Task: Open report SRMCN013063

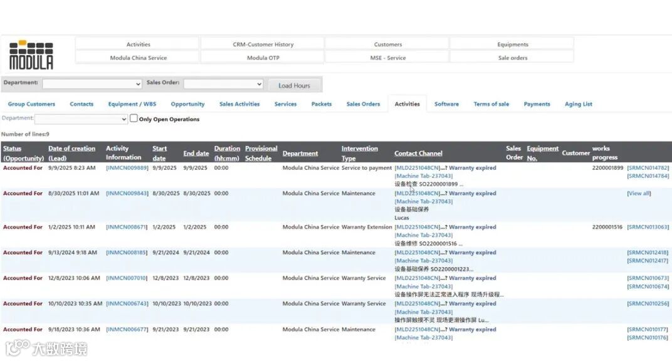Action: 648,227
